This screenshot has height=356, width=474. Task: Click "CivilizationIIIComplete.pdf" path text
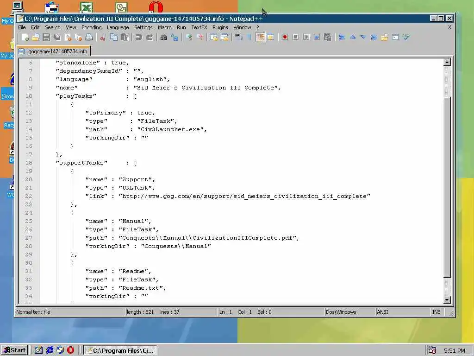[x=243, y=238]
